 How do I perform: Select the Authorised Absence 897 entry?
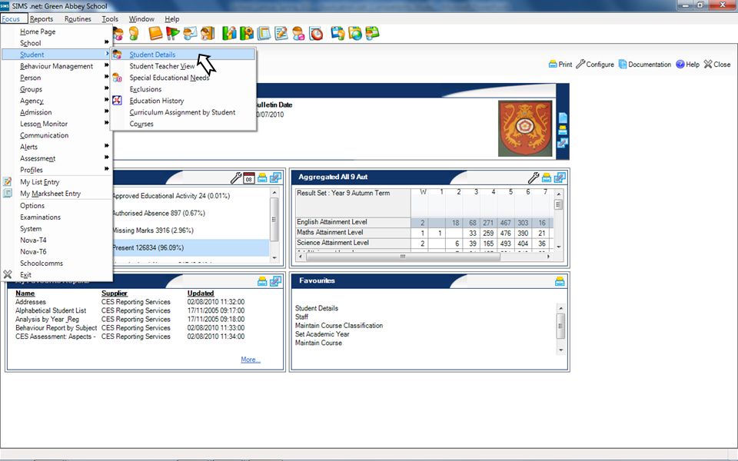click(x=159, y=213)
